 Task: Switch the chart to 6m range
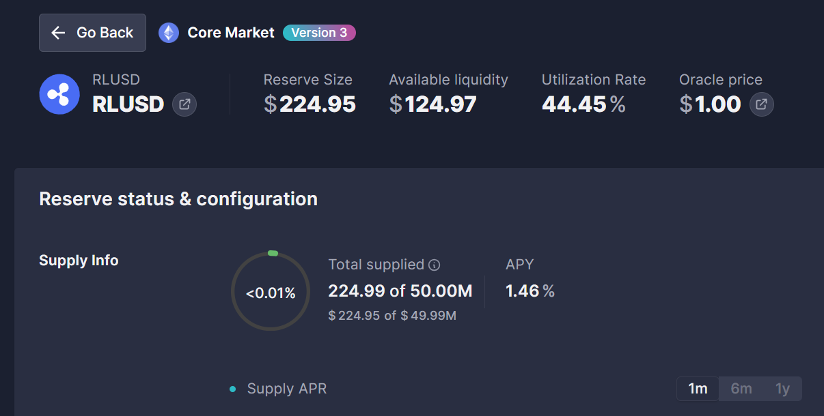741,389
